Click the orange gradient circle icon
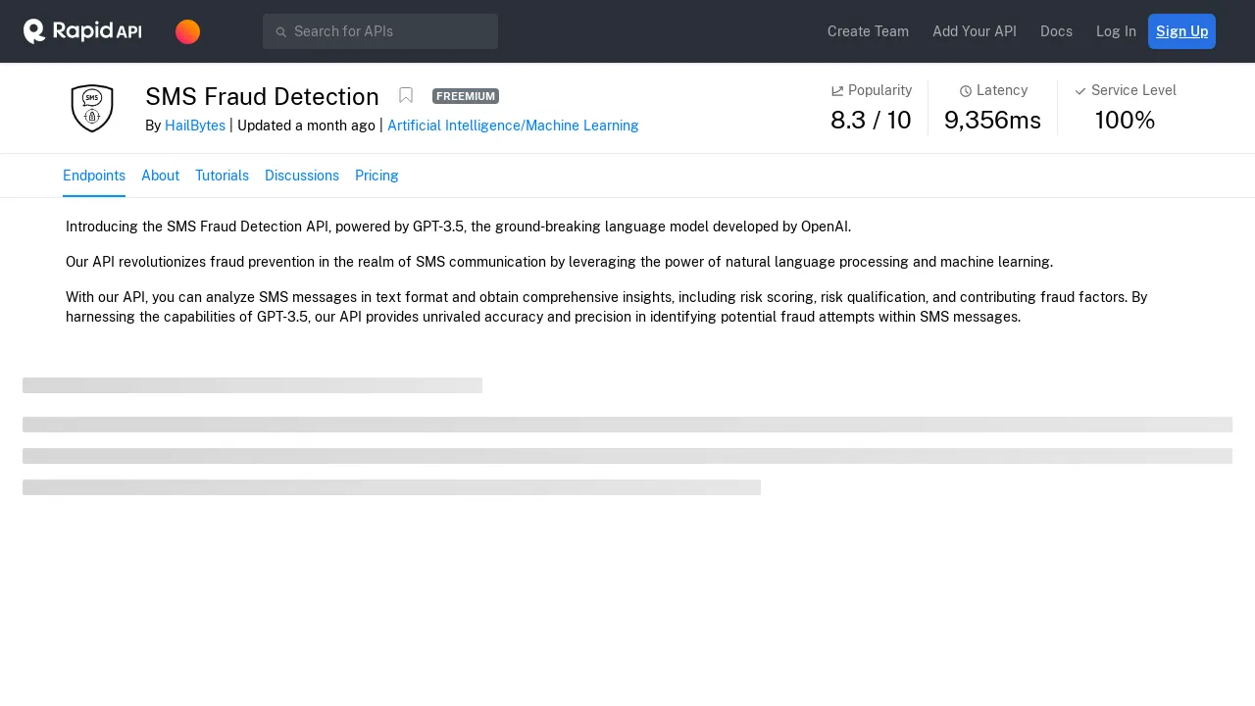1255x706 pixels. 187,31
